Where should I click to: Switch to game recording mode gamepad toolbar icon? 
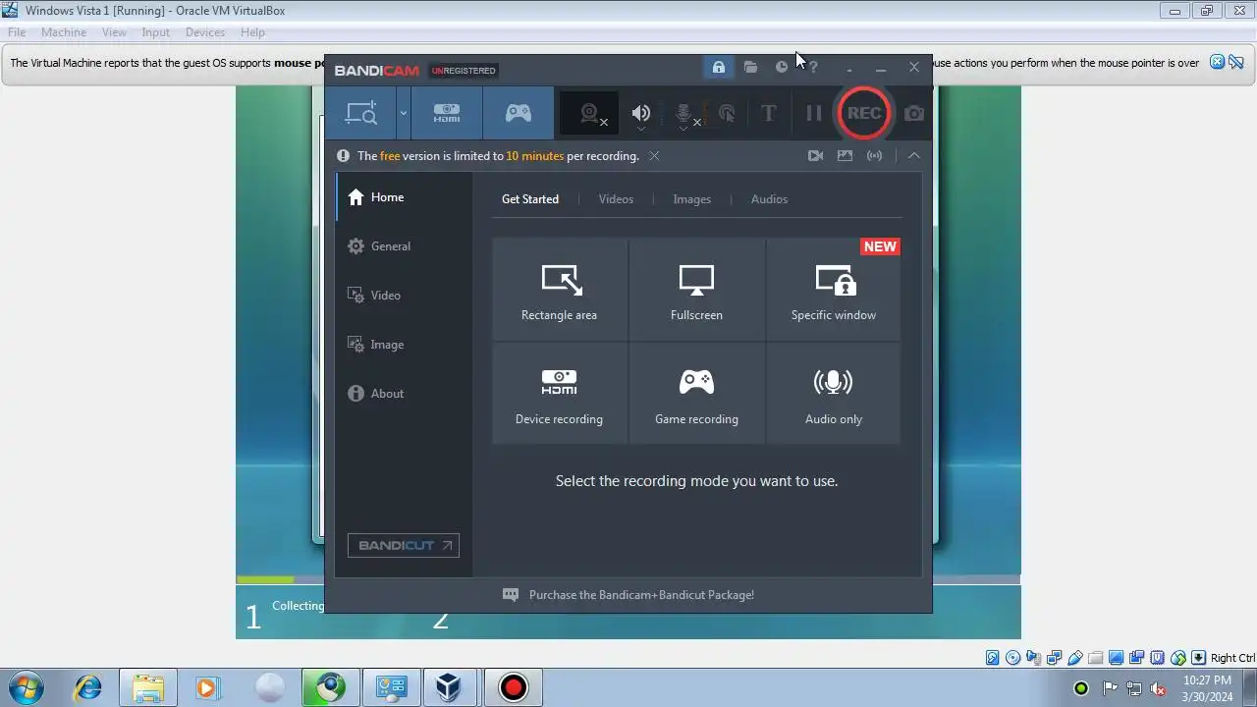(x=519, y=113)
